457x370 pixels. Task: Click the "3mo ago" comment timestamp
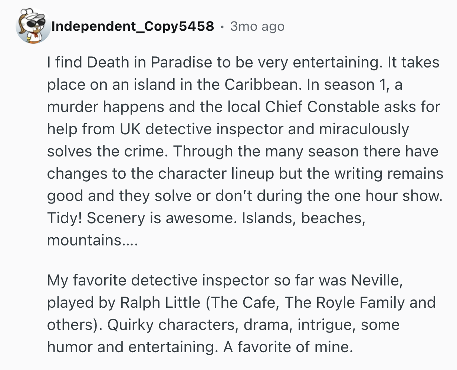point(257,26)
